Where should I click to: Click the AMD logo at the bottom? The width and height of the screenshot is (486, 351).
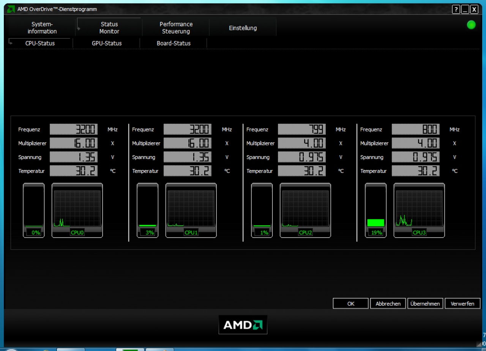pos(243,325)
